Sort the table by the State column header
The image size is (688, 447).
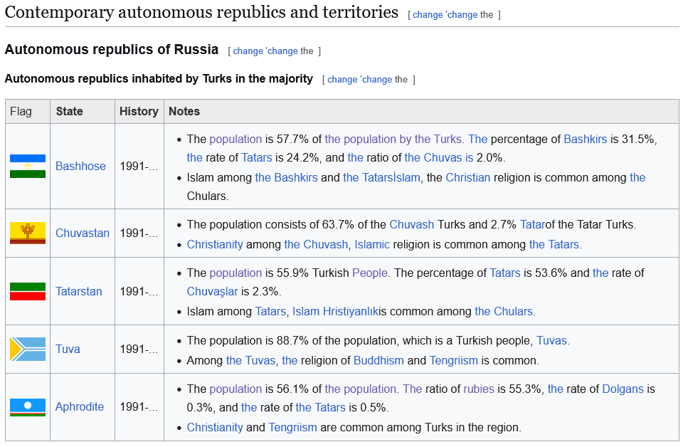click(70, 111)
